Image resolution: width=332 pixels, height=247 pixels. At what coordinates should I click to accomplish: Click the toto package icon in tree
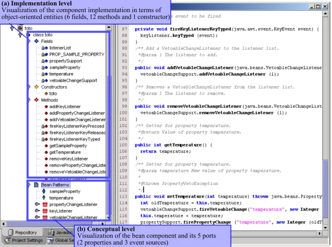(x=20, y=28)
